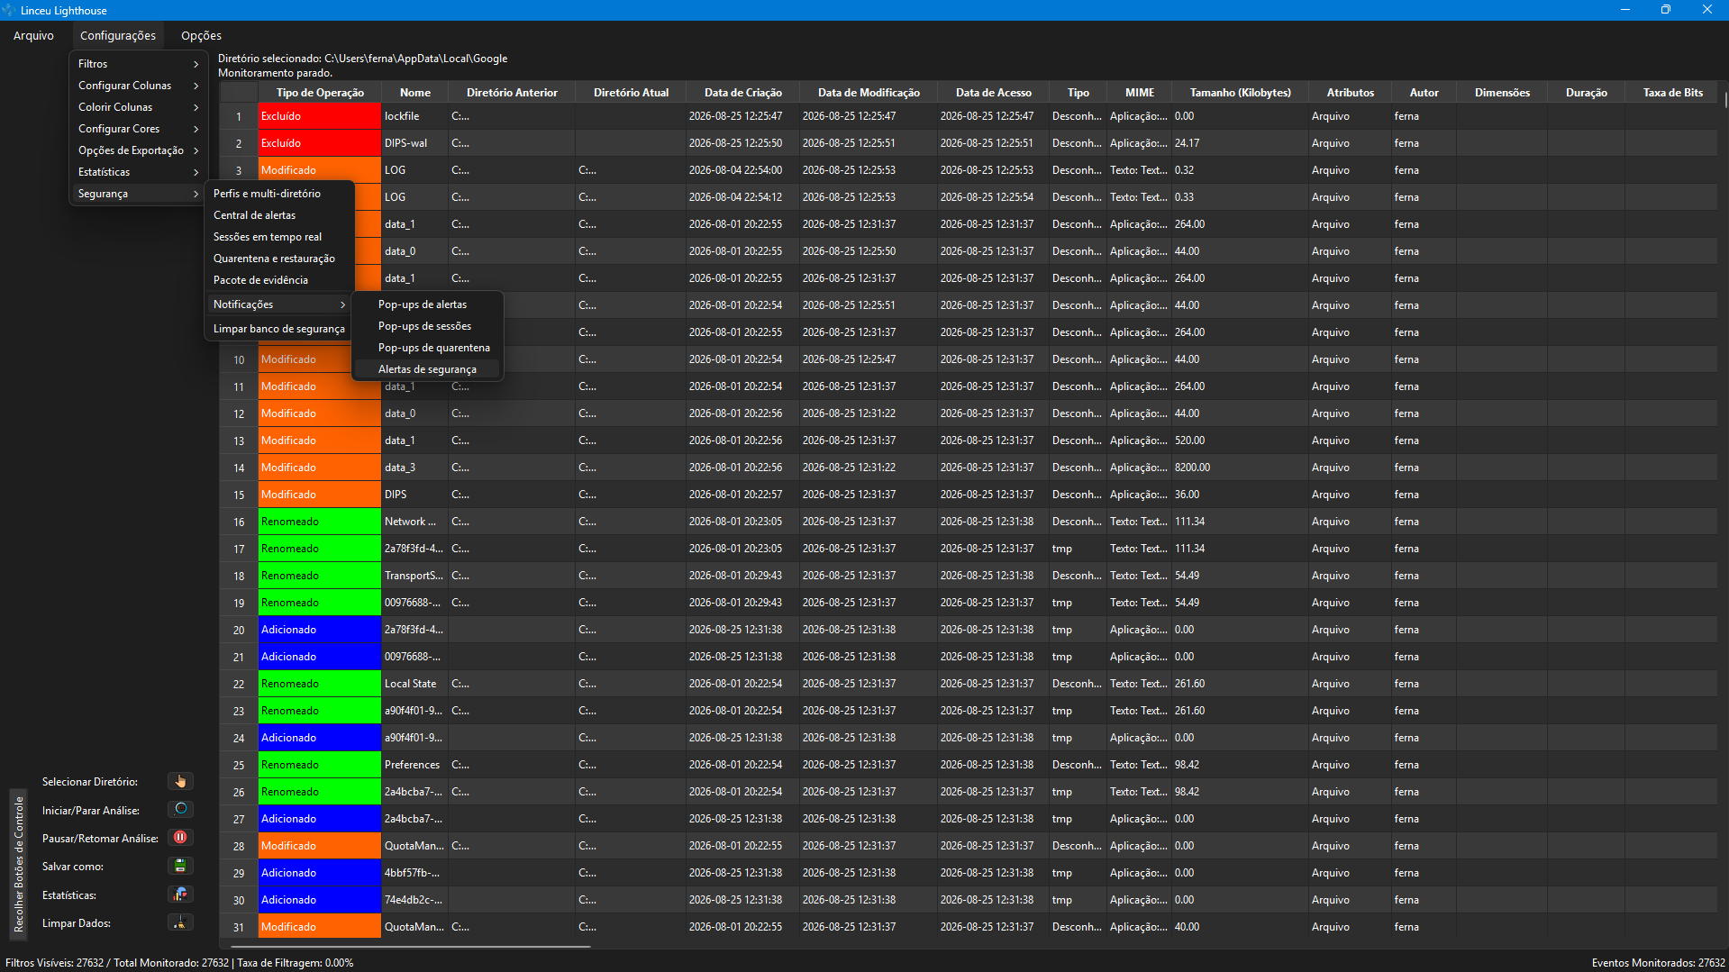Viewport: 1729px width, 972px height.
Task: Open Estatísticas via the chart icon
Action: 180,895
